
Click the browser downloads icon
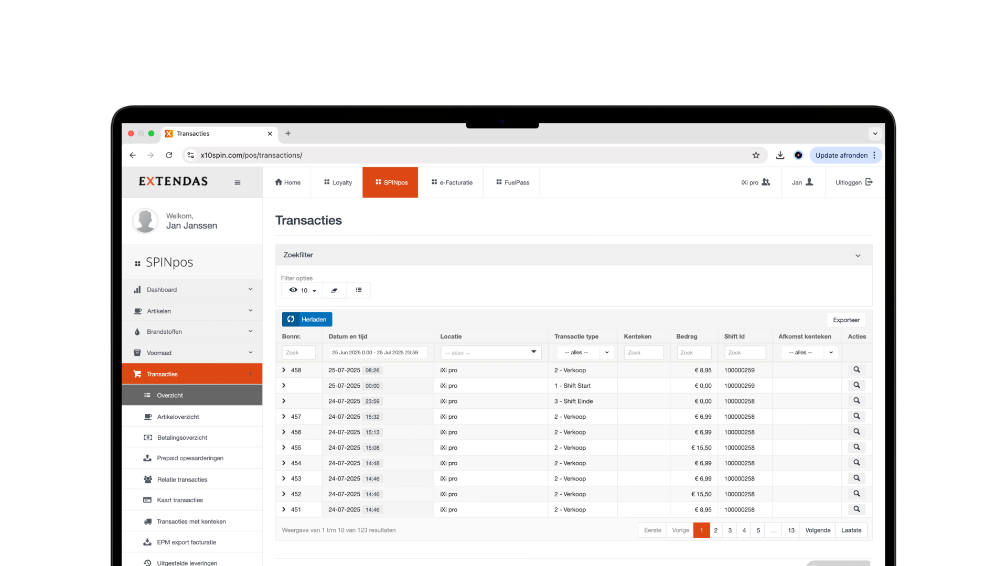tap(780, 155)
